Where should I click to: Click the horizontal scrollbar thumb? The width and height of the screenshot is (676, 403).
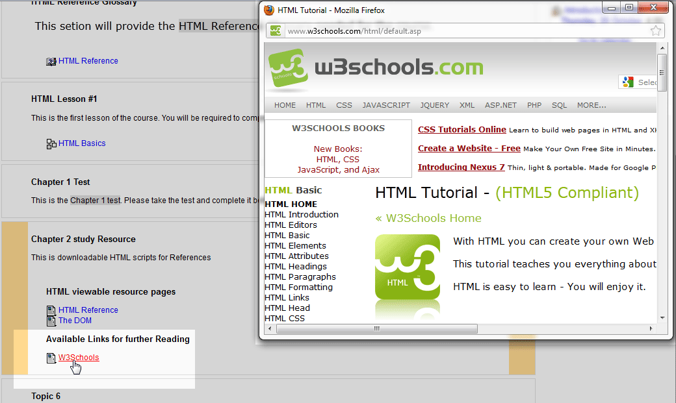click(377, 328)
